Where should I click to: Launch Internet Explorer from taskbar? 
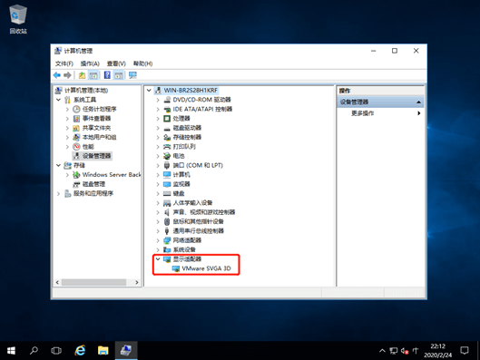click(x=80, y=351)
